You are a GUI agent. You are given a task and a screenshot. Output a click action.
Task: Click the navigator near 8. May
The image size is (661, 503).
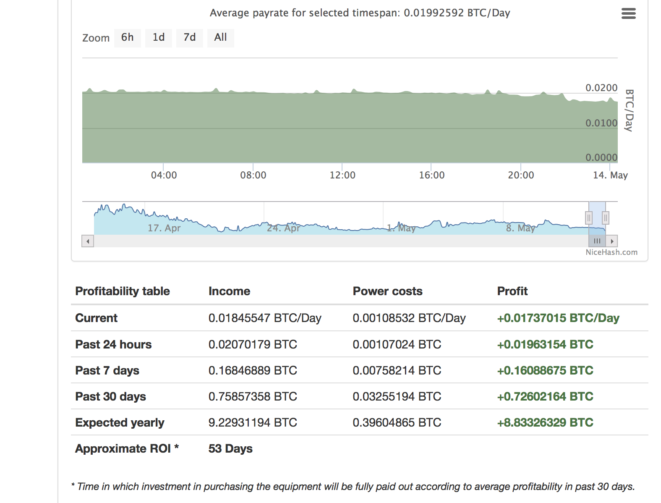point(520,228)
